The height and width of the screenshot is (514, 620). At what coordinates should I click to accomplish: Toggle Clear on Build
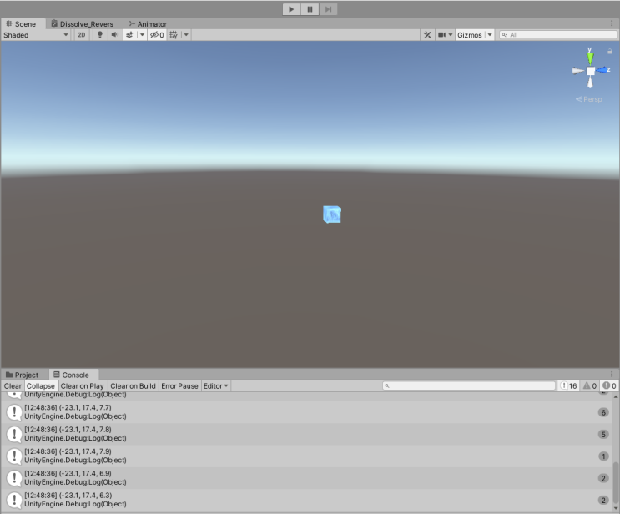pyautogui.click(x=133, y=385)
